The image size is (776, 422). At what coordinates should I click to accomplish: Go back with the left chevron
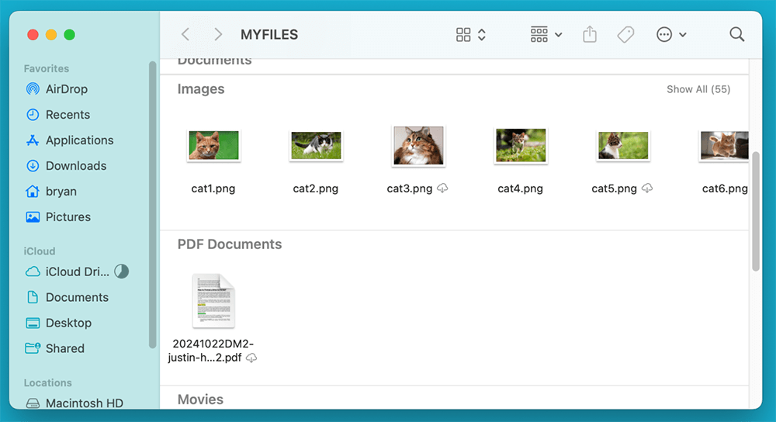point(185,35)
